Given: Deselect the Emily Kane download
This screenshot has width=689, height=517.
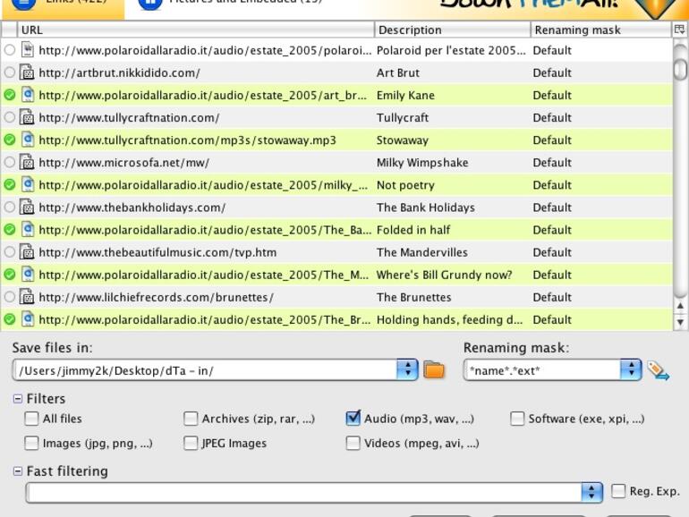Looking at the screenshot, I should pyautogui.click(x=10, y=95).
